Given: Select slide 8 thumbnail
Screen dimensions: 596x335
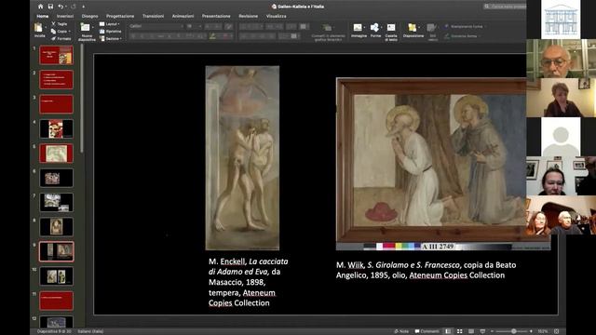Looking at the screenshot, I should click(56, 227).
